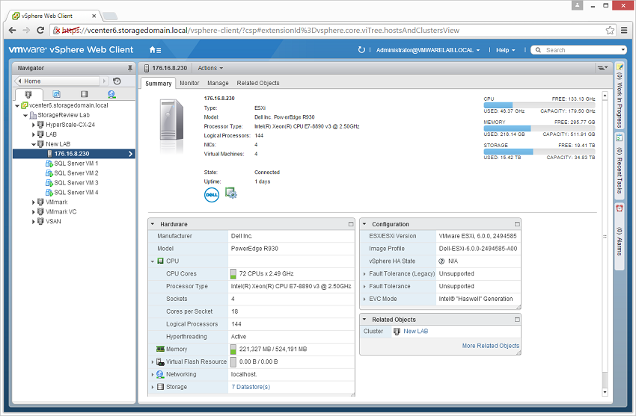Open search options dropdown arrow
The width and height of the screenshot is (636, 416).
[623, 50]
